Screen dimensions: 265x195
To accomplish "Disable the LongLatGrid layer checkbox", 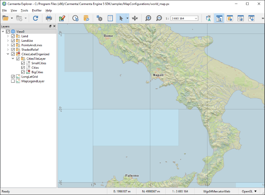I will pyautogui.click(x=13, y=77).
